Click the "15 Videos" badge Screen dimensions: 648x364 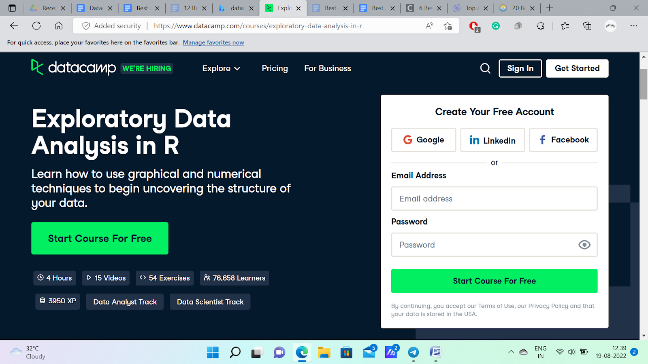click(x=106, y=278)
